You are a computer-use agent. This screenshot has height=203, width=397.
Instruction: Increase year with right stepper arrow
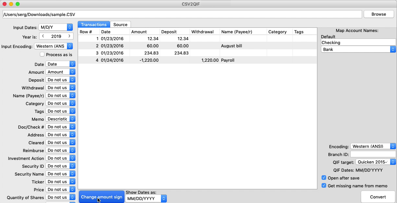point(69,36)
